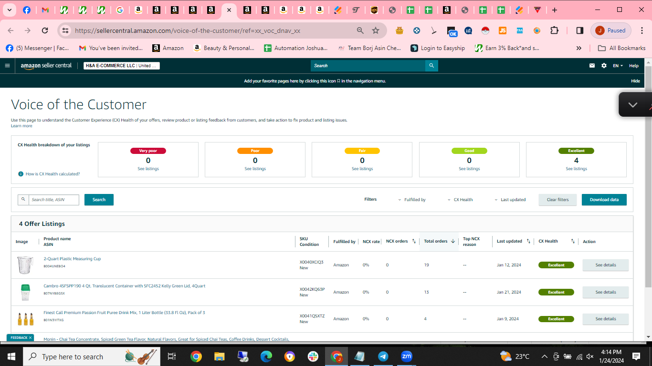Screen dimensions: 652x366
Task: Open the Windows Start menu
Action: (11, 356)
